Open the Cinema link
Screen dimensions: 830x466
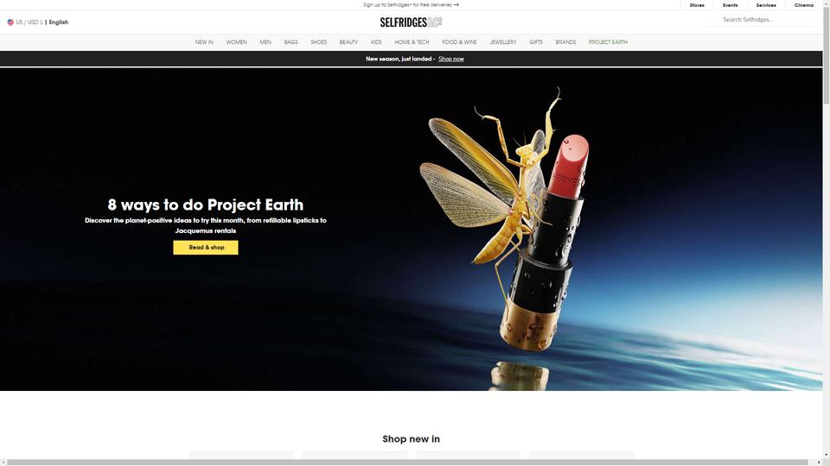coord(803,5)
